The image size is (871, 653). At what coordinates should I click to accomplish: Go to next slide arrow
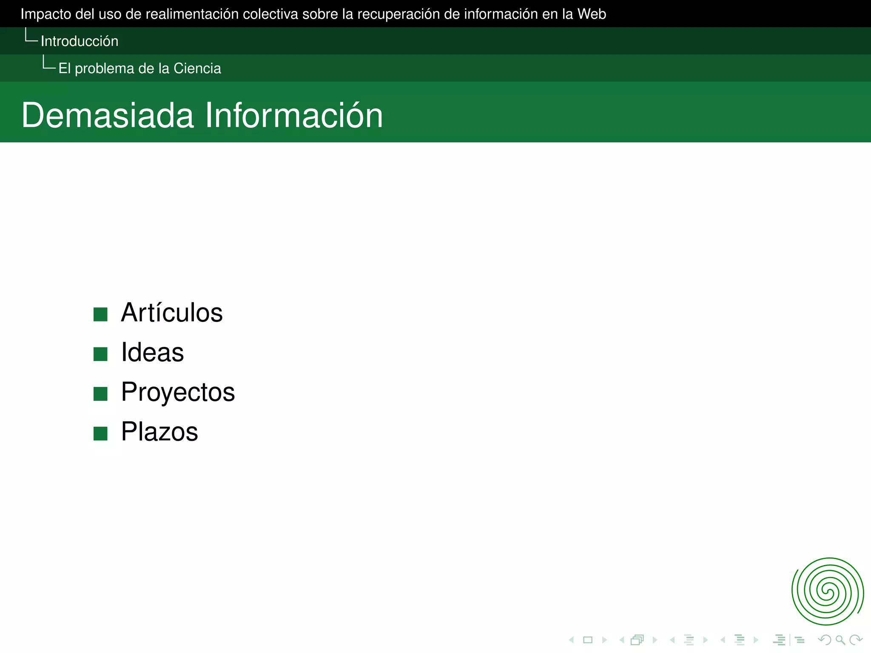tap(604, 640)
